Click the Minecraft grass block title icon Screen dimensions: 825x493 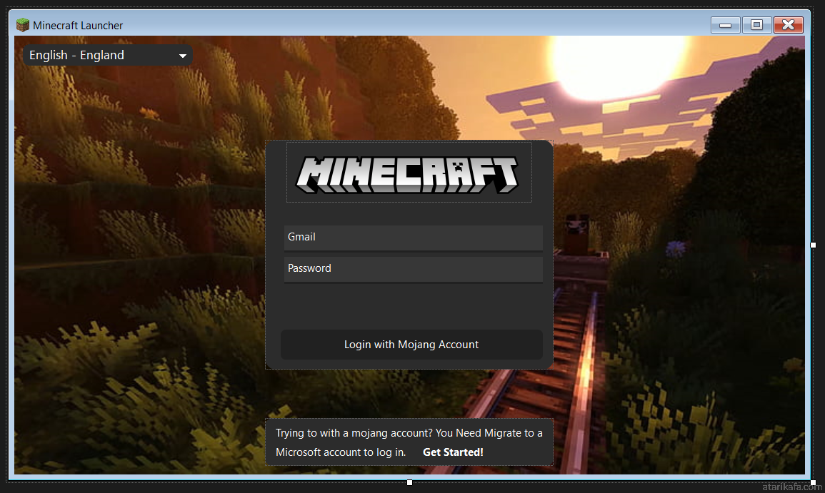(x=23, y=25)
